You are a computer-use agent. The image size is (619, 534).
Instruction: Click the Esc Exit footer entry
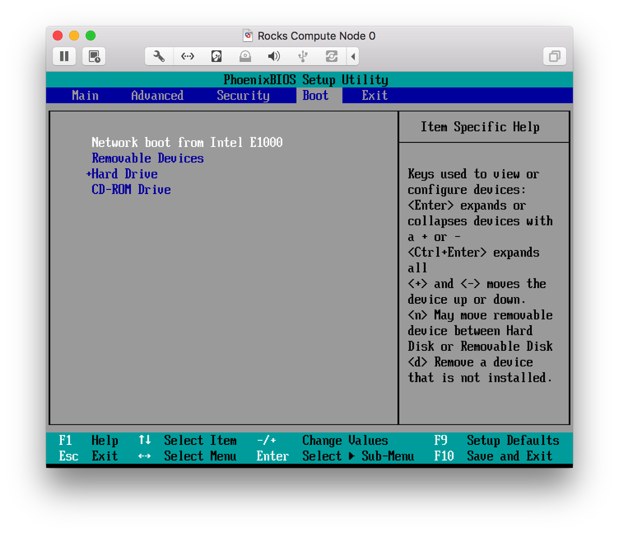point(88,456)
